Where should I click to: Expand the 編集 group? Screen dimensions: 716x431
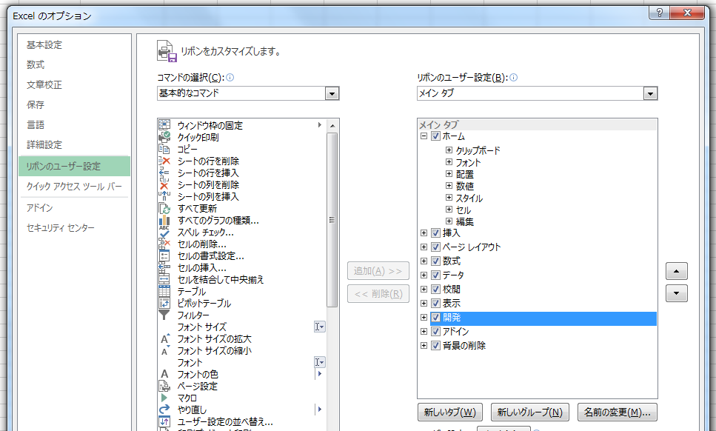(x=449, y=221)
